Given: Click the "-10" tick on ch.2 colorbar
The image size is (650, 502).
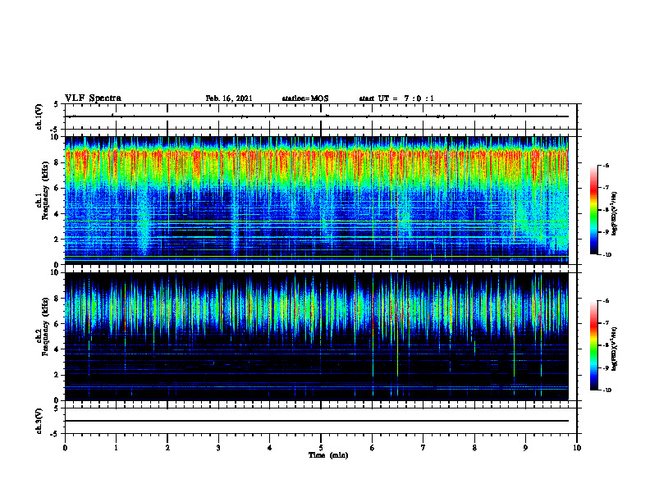Looking at the screenshot, I should pos(607,390).
